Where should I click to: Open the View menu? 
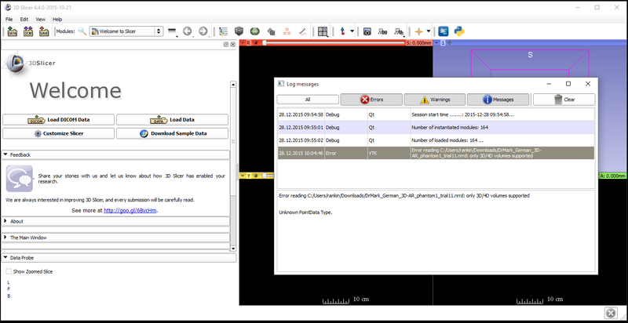[x=40, y=18]
